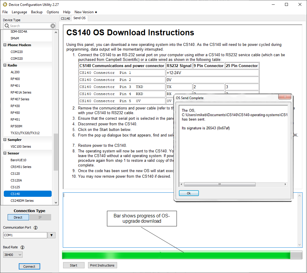307x273 pixels.
Task: Open the File menu
Action: point(5,12)
